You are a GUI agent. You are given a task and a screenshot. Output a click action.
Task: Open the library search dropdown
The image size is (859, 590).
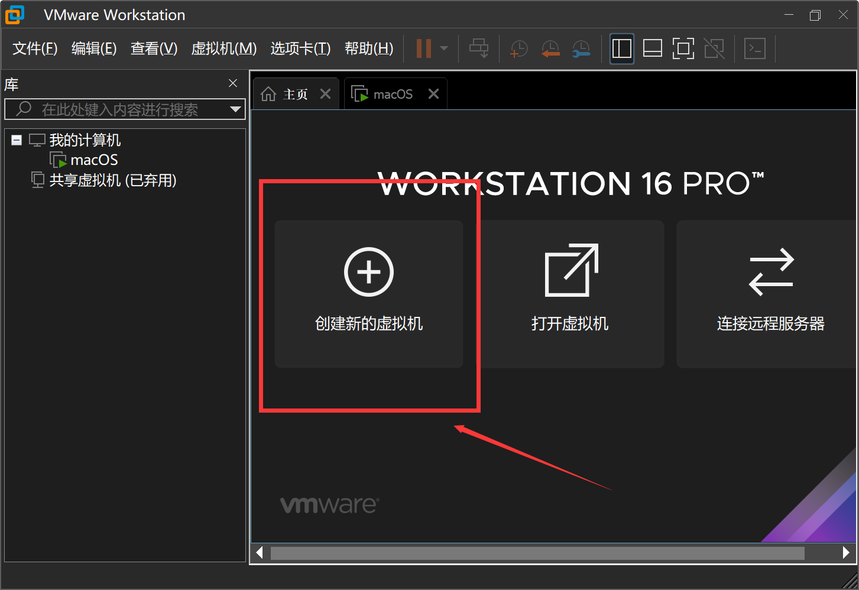[x=236, y=109]
